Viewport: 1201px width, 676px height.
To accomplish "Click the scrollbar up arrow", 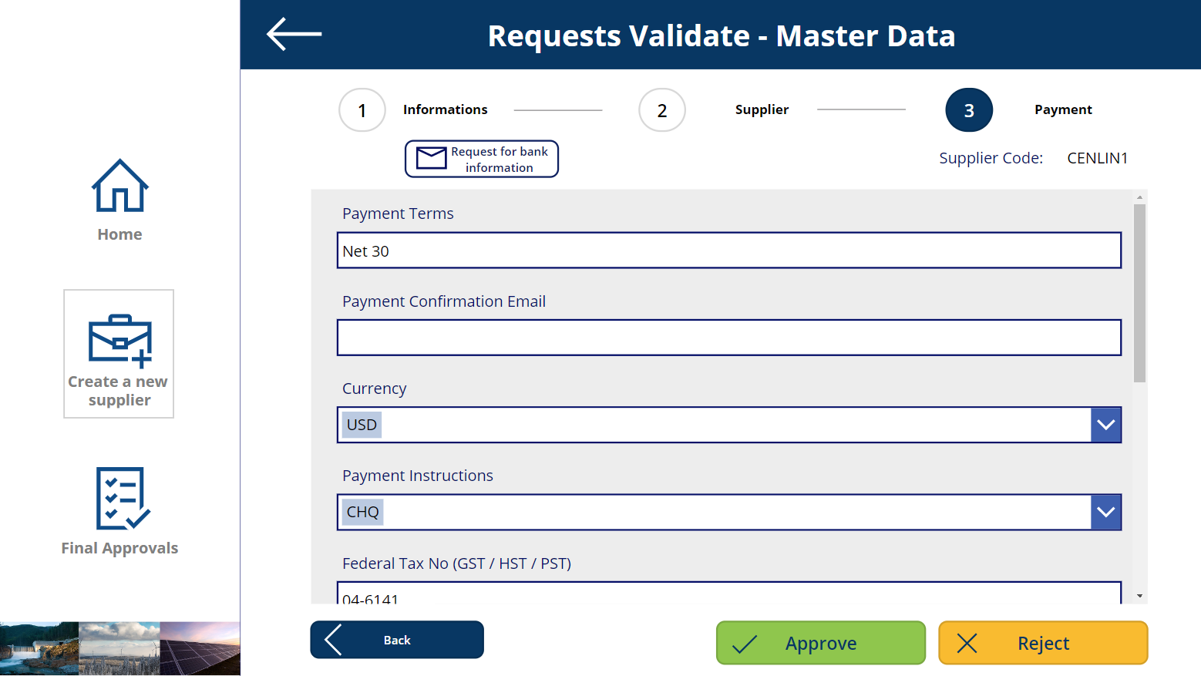I will coord(1139,197).
